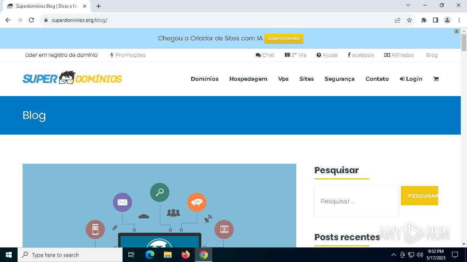This screenshot has width=467, height=262.
Task: Open a new tab with the plus button
Action: coord(99,6)
